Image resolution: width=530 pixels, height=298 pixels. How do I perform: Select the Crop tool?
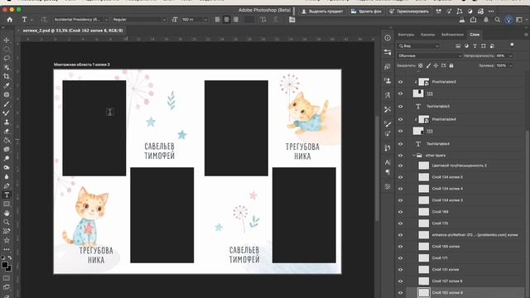(7, 76)
